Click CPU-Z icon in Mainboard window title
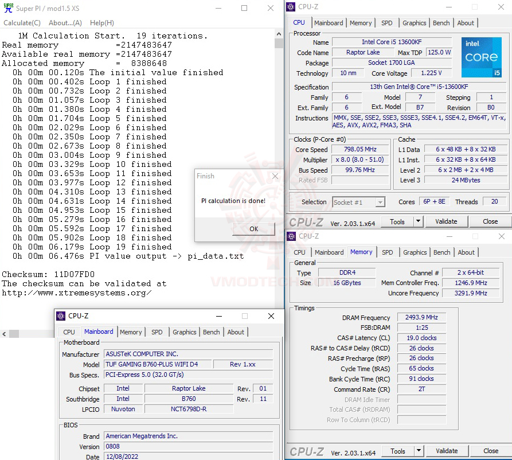This screenshot has height=460, width=512. click(x=61, y=316)
